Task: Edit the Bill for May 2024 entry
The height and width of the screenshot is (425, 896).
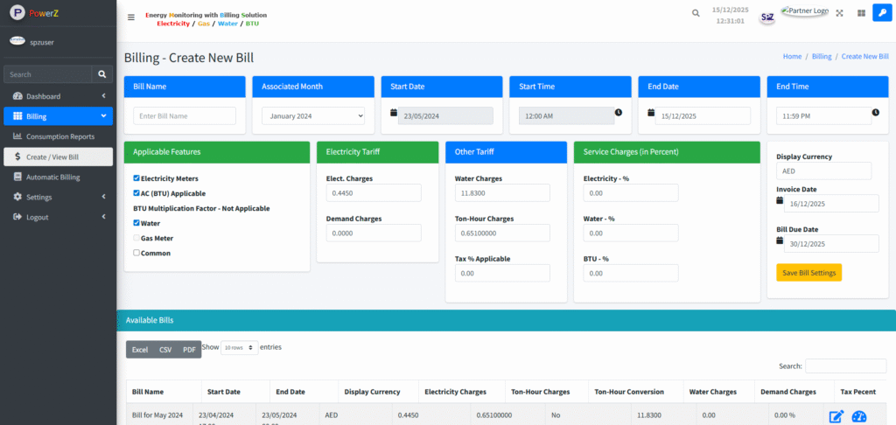Action: (x=836, y=416)
